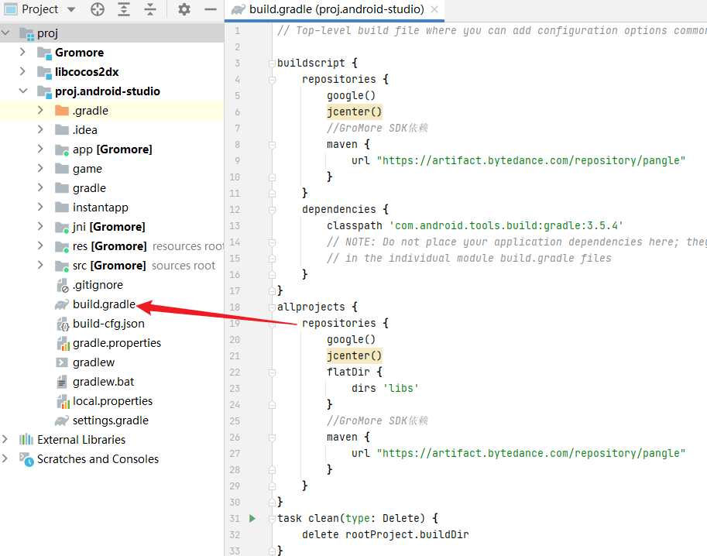The image size is (707, 556).
Task: Expand the res [Gromore] resources root
Action: (x=40, y=246)
